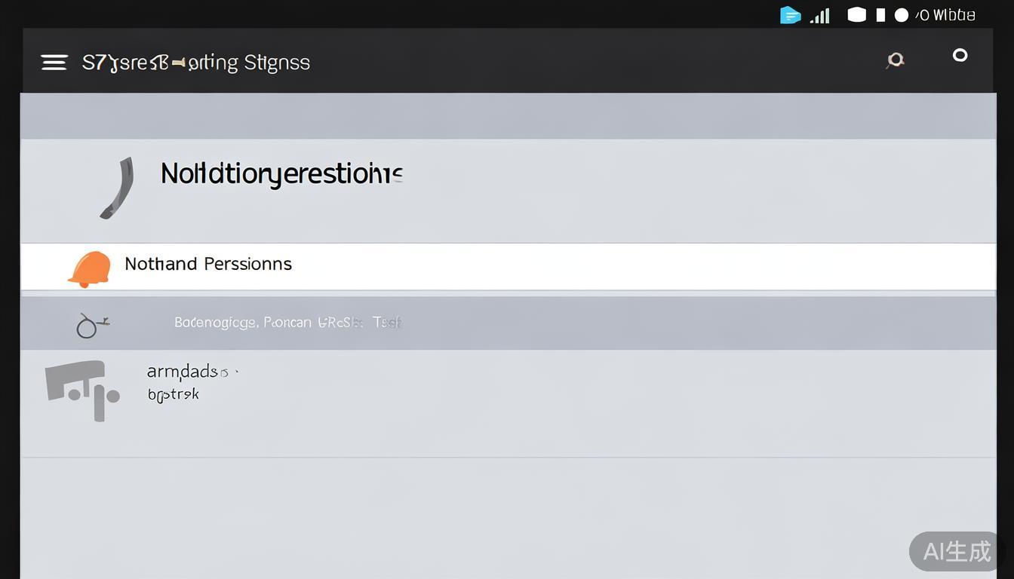Open the hamburger menu in header
Viewport: 1014px width, 579px height.
54,63
